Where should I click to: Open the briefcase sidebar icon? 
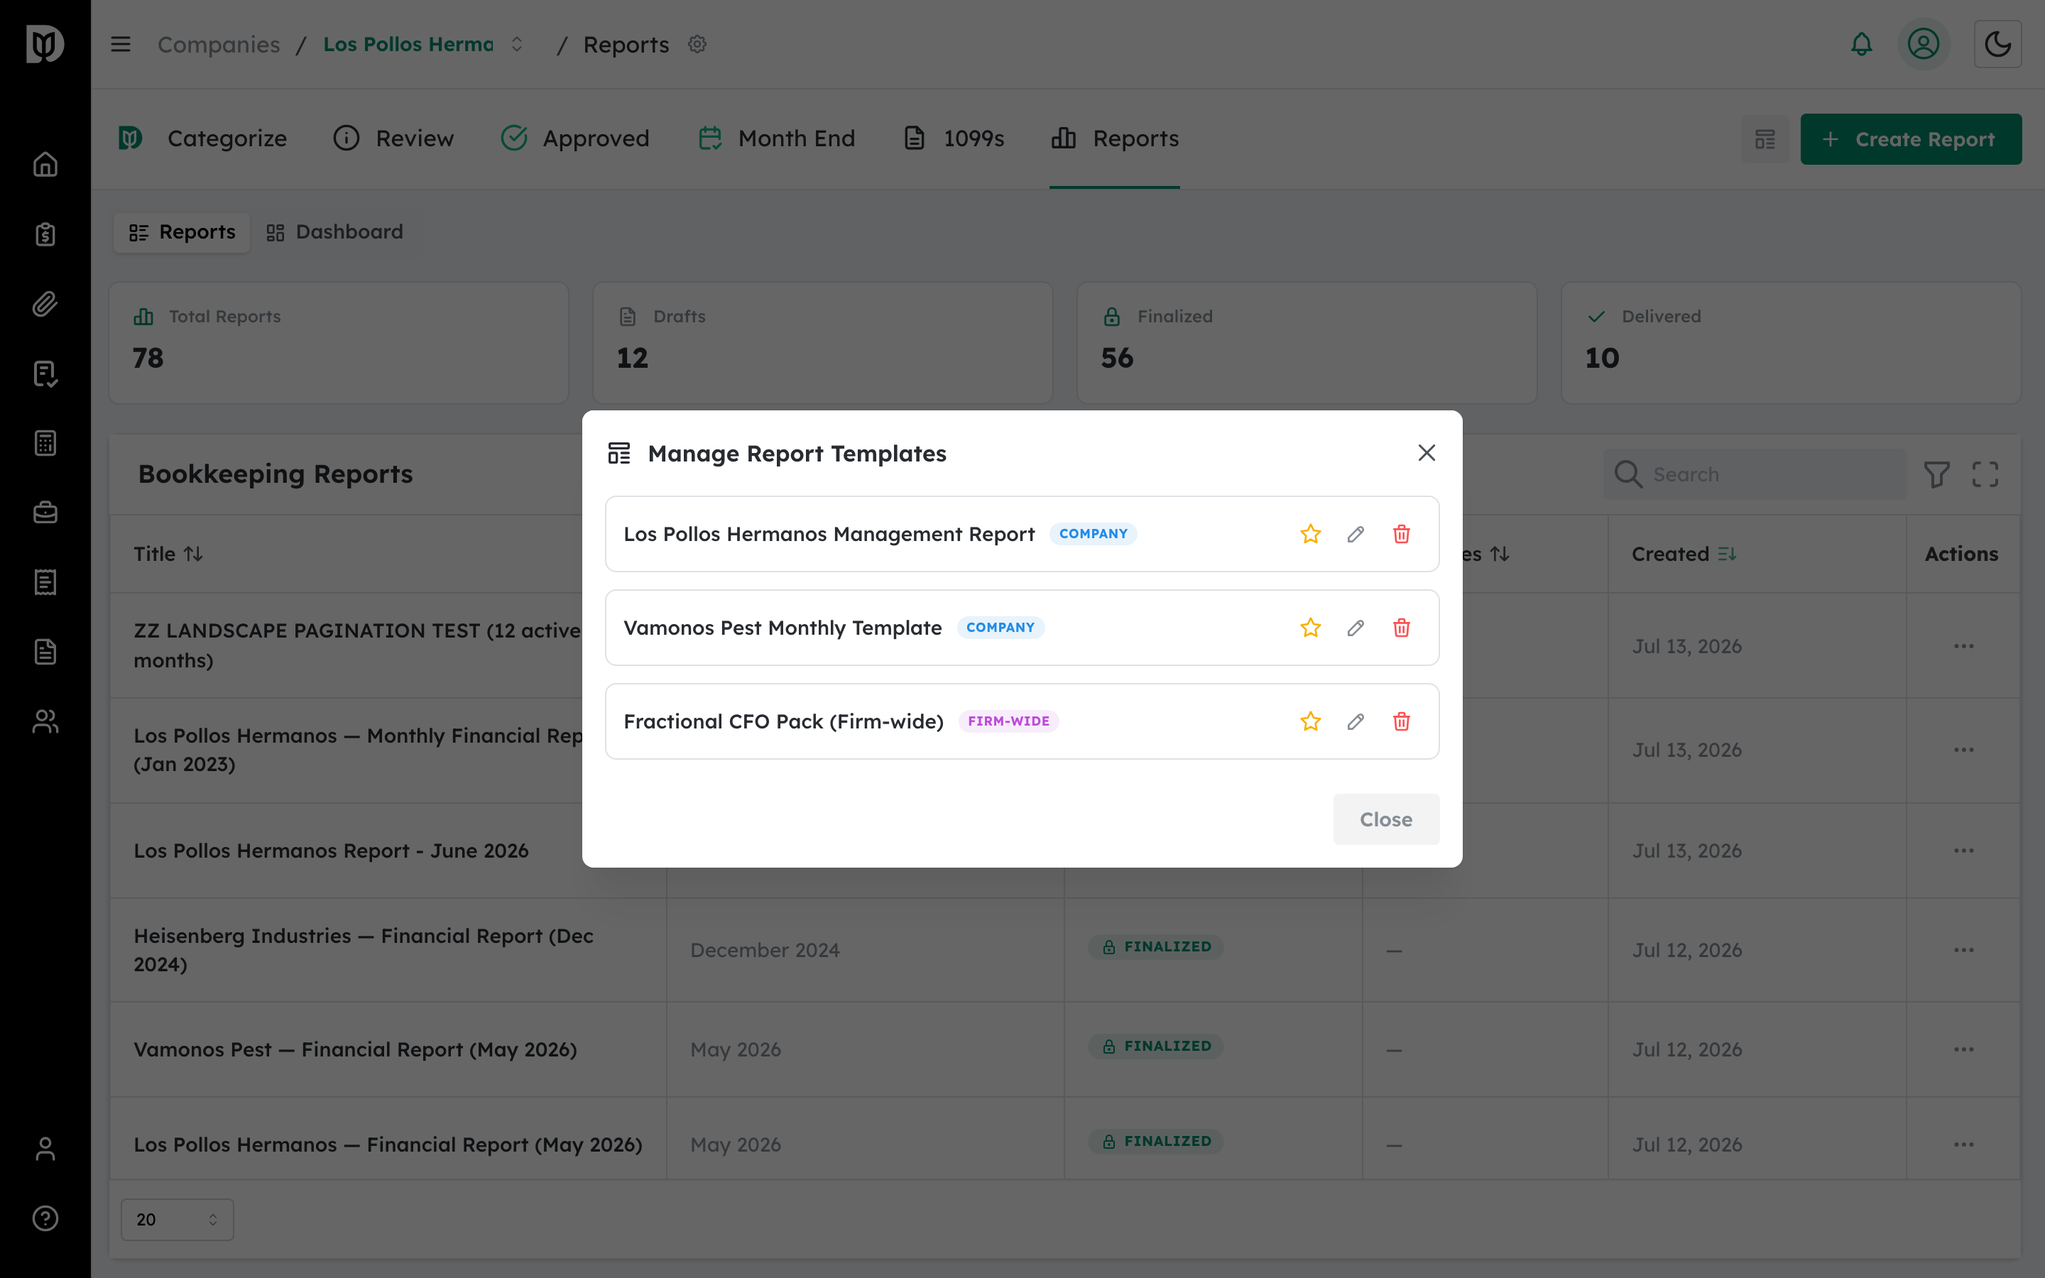click(45, 512)
